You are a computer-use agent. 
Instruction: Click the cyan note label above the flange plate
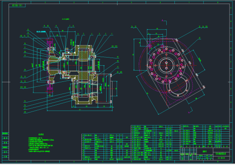[41, 31]
